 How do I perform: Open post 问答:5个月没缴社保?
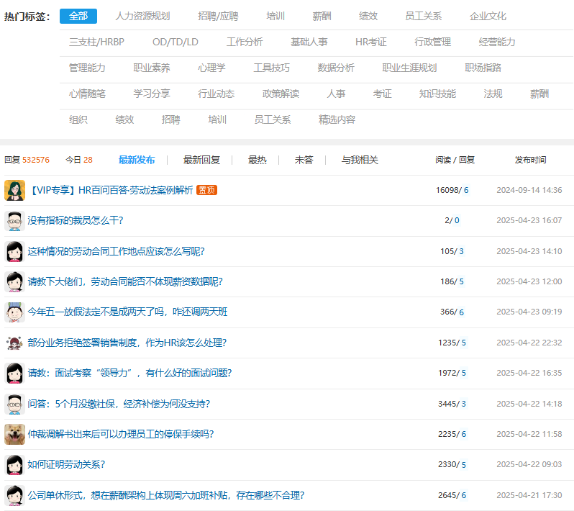point(119,404)
